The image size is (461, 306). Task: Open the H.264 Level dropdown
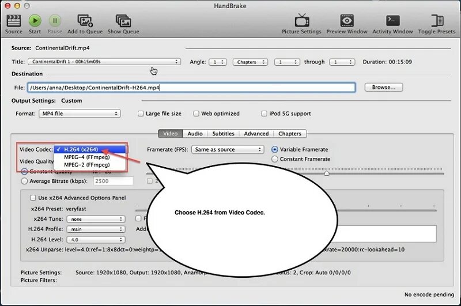coord(96,240)
